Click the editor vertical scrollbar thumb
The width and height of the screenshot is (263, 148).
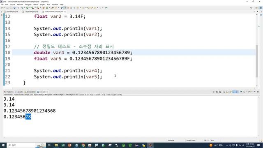click(257, 61)
